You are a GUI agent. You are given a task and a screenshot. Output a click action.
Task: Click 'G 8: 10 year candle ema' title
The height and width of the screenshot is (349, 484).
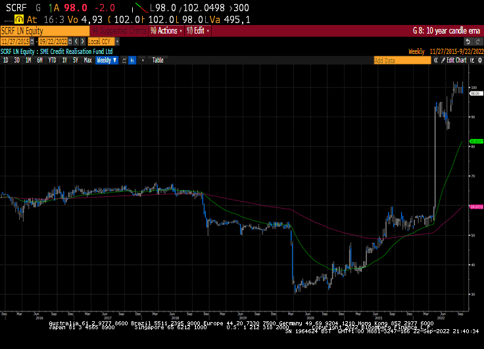click(x=447, y=31)
